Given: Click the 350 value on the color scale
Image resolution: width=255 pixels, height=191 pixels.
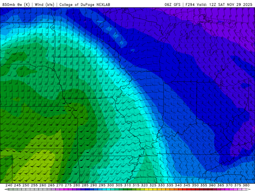Looking at the screenshot, I should [195, 185].
